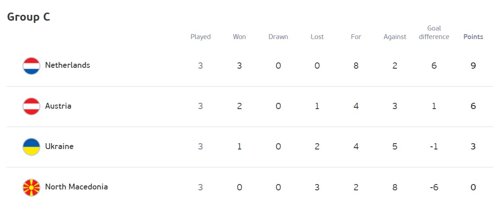Open the Netherlands team link
Image resolution: width=500 pixels, height=224 pixels.
(x=67, y=65)
